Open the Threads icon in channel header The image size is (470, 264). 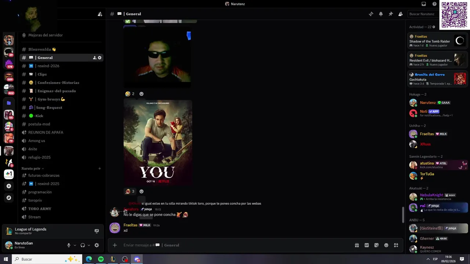[x=371, y=14]
